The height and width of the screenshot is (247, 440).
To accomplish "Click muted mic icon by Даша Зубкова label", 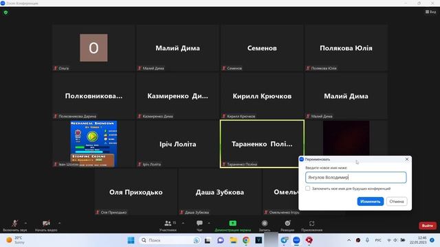I will (x=181, y=212).
